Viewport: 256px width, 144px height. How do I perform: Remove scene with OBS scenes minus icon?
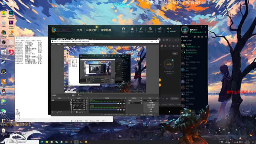pos(55,112)
